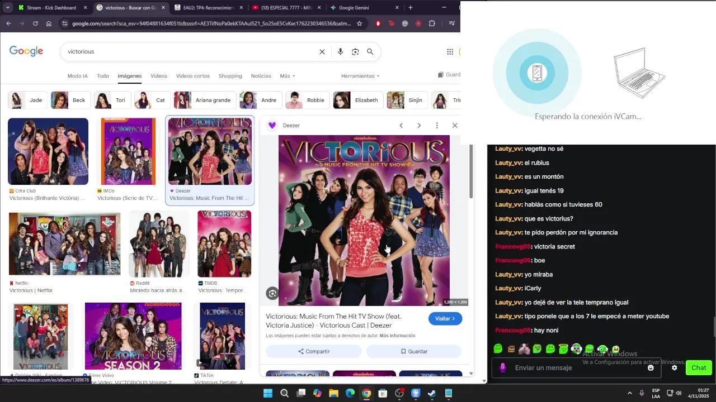Filter images by Elizabeth chip
Viewport: 716px width, 402px height.
click(x=359, y=100)
